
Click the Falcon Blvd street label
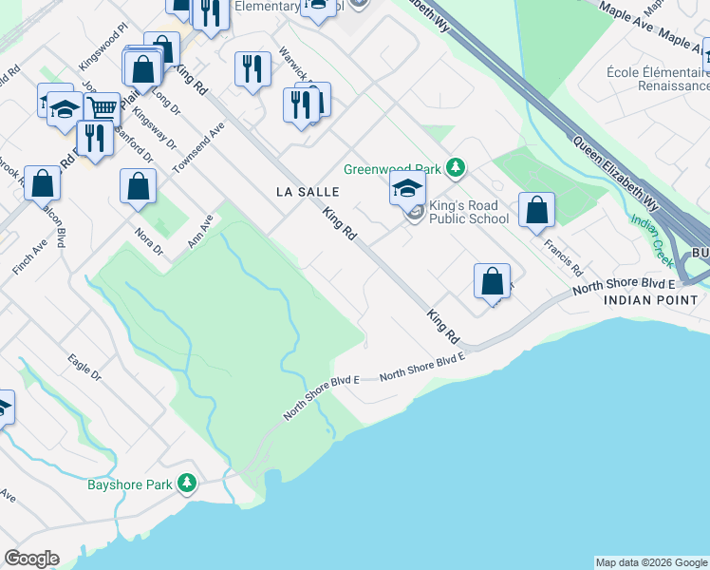pos(56,226)
